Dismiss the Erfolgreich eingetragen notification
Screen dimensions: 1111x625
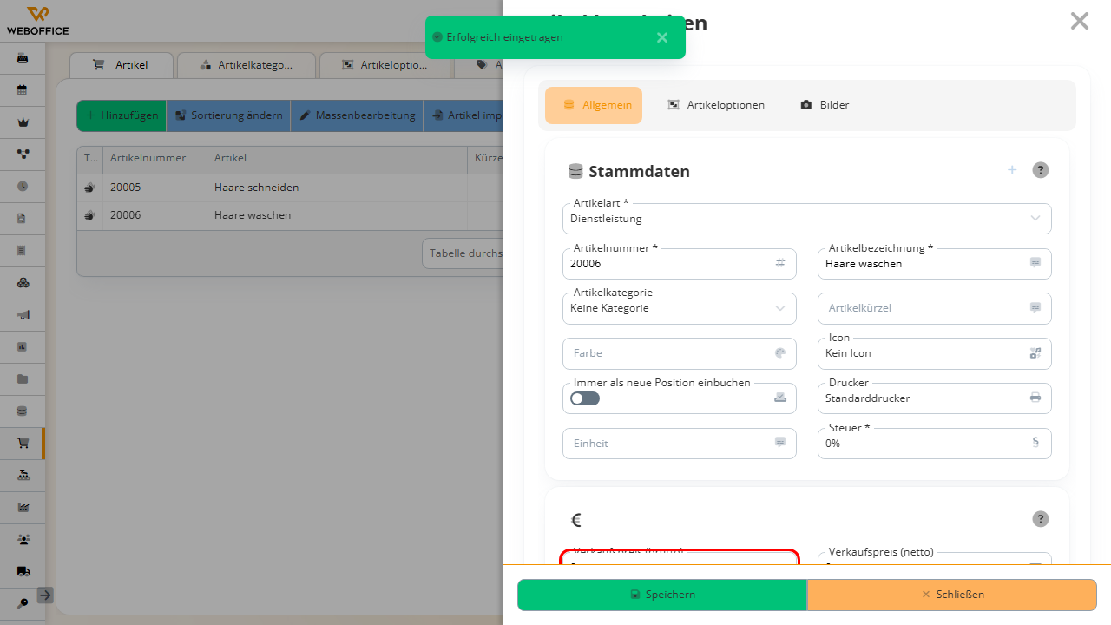point(662,37)
